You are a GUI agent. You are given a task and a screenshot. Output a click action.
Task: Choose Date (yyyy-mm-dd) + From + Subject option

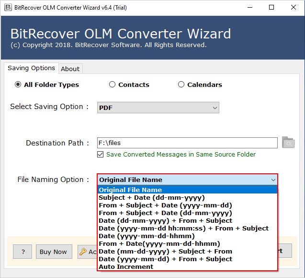click(x=187, y=259)
